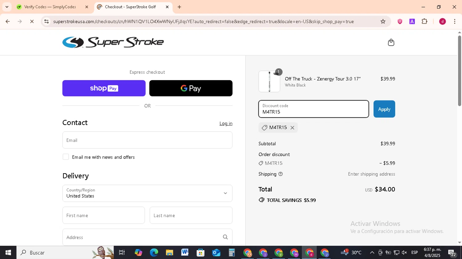The width and height of the screenshot is (462, 259).
Task: Focus the Last name field
Action: click(191, 215)
